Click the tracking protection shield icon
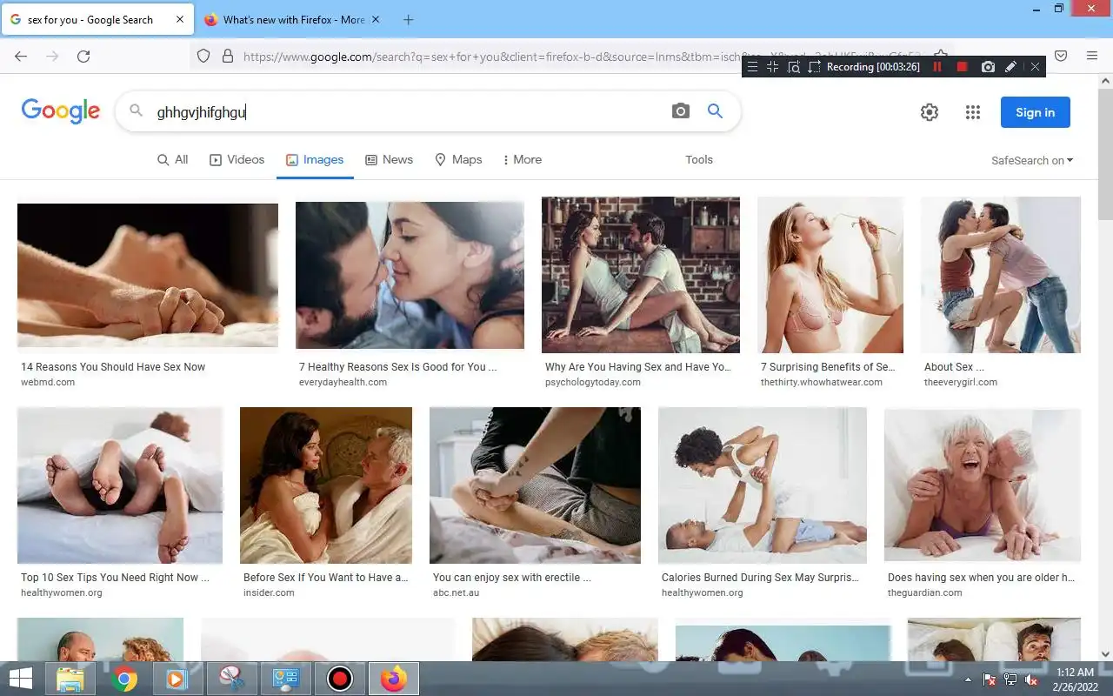This screenshot has width=1113, height=696. (x=203, y=56)
